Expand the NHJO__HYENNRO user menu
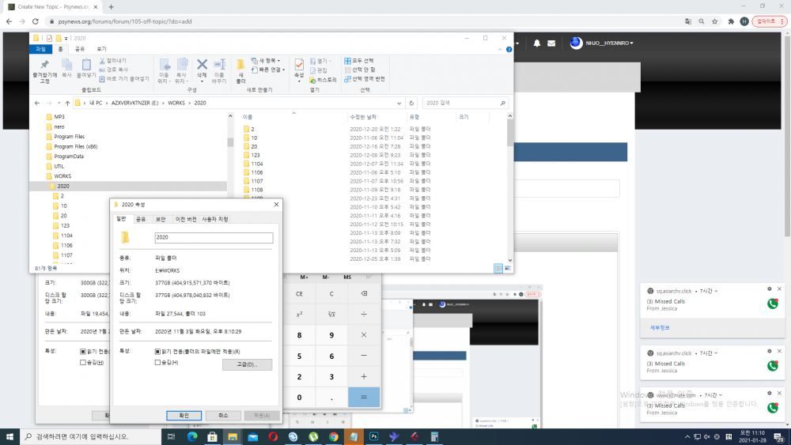This screenshot has height=445, width=791. (607, 43)
